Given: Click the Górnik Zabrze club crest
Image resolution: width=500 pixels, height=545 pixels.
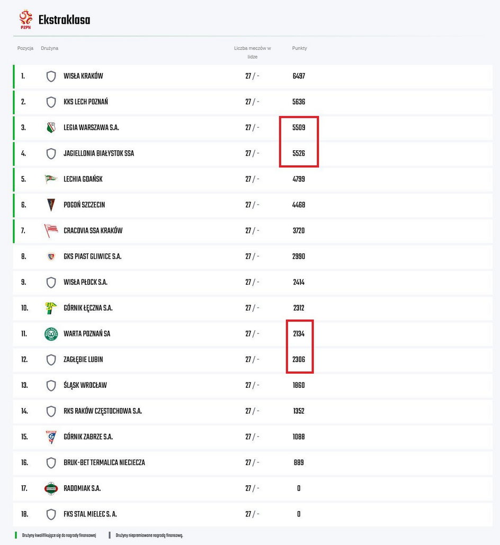Looking at the screenshot, I should [51, 437].
